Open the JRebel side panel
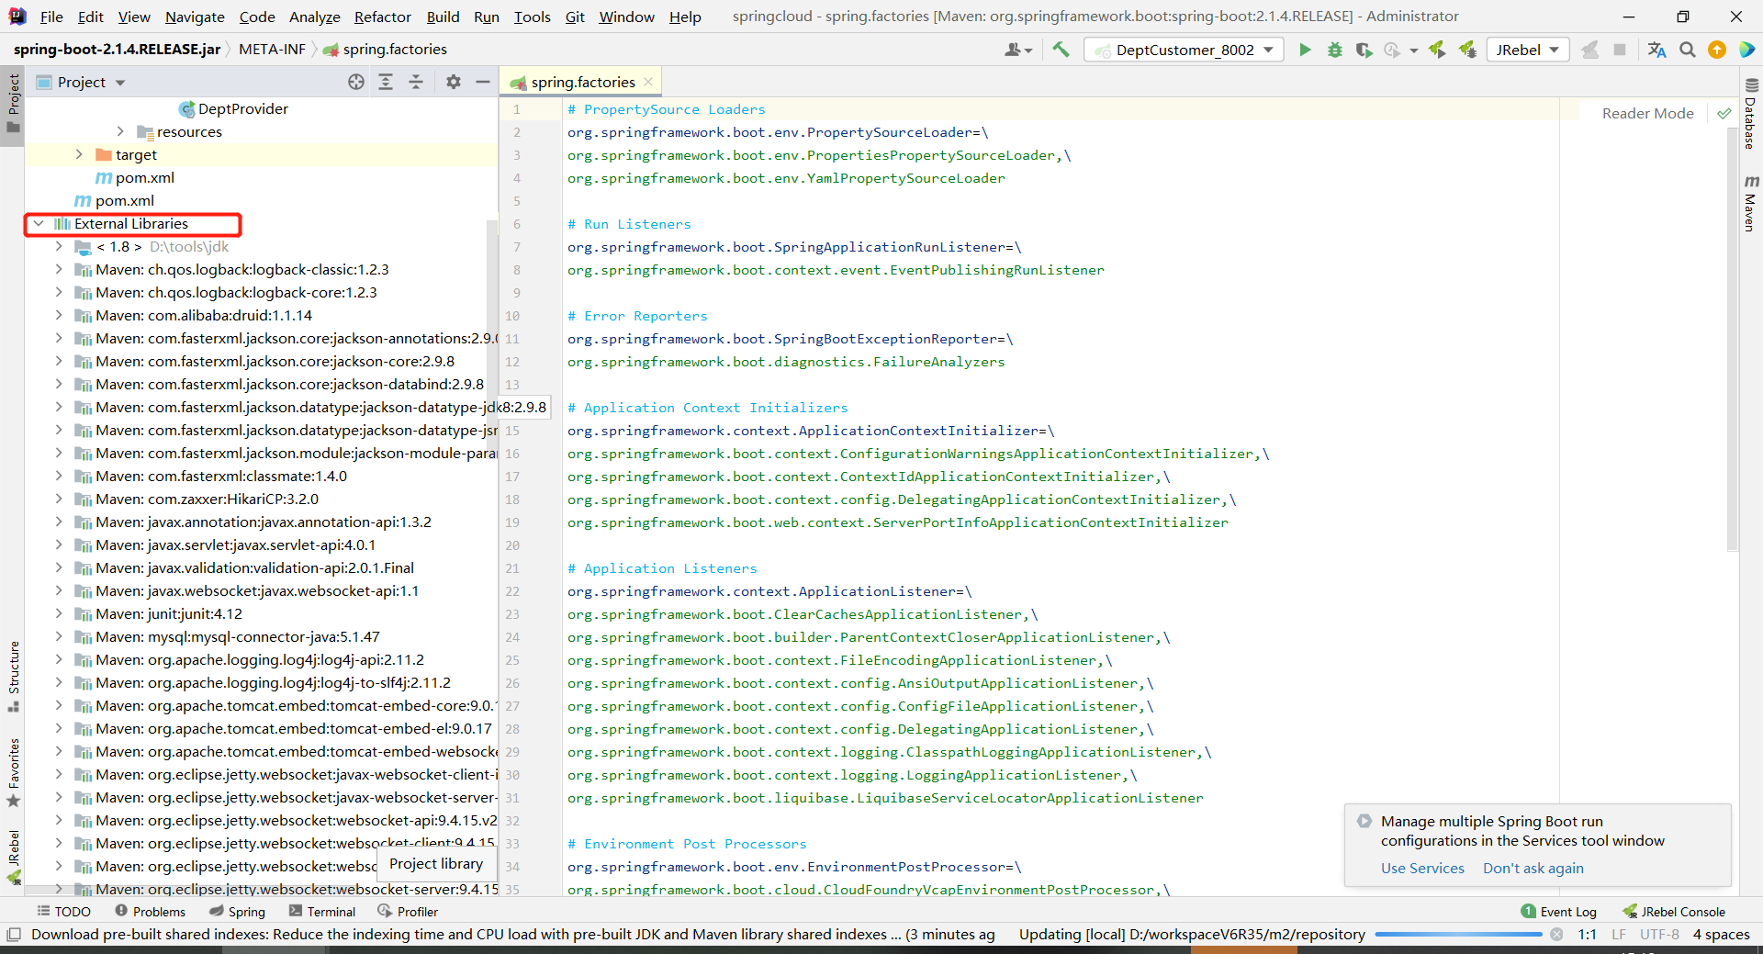This screenshot has width=1763, height=954. pos(13,857)
